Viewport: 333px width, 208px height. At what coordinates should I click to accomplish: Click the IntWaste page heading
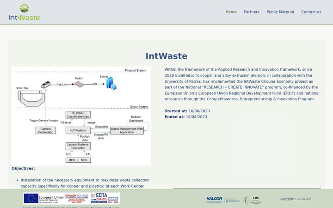166,56
